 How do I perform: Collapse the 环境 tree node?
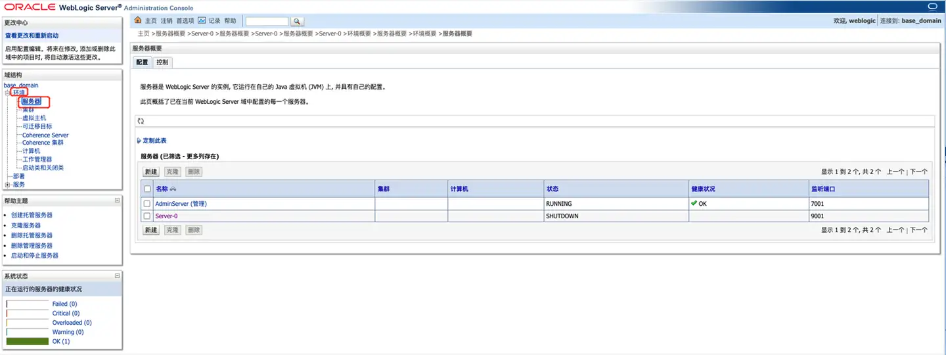8,93
